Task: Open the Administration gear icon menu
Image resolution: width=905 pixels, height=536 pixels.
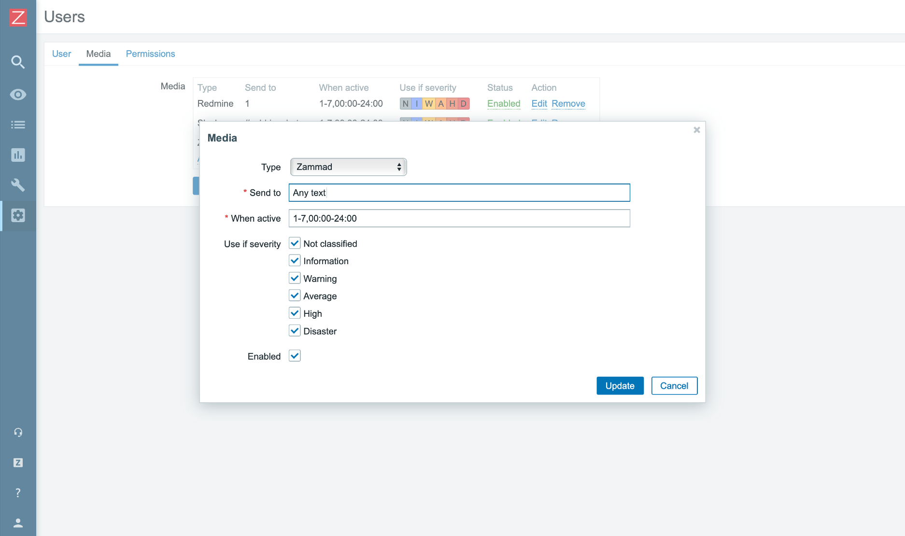Action: [18, 215]
